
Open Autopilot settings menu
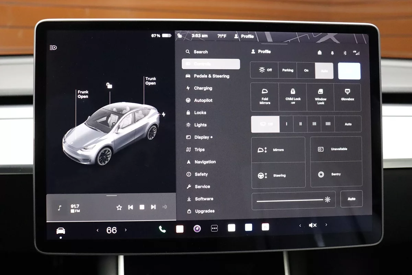click(203, 100)
